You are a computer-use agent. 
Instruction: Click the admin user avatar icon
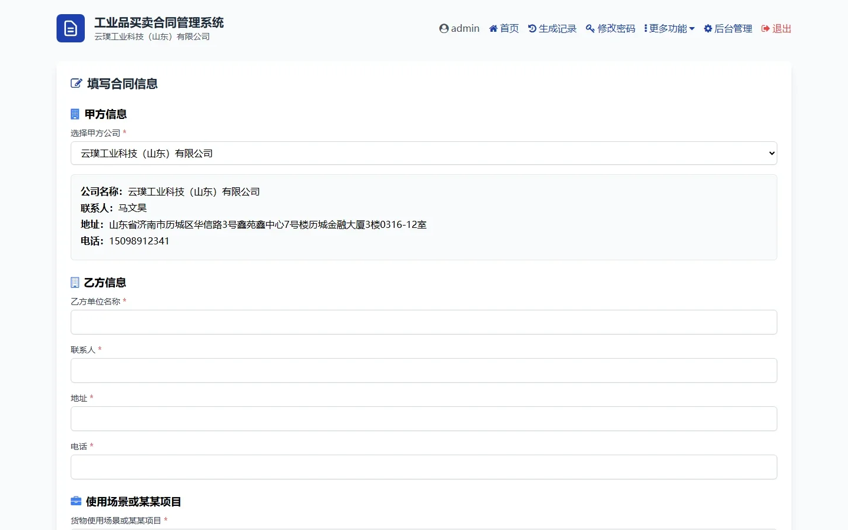pos(444,28)
